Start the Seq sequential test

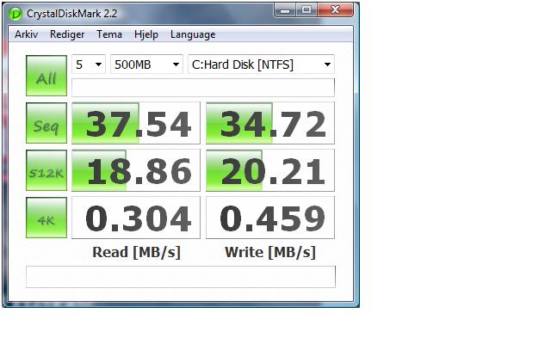click(x=46, y=123)
